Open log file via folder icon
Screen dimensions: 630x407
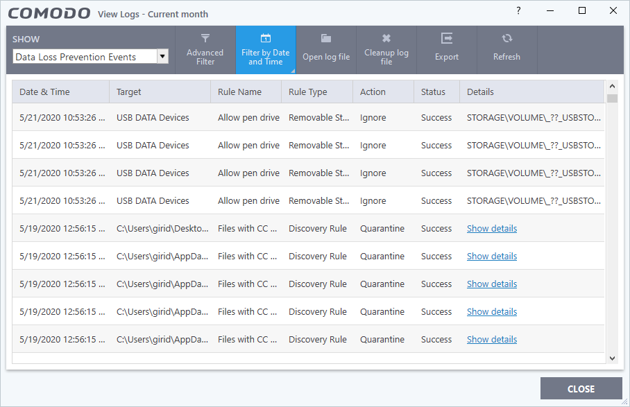pyautogui.click(x=326, y=38)
